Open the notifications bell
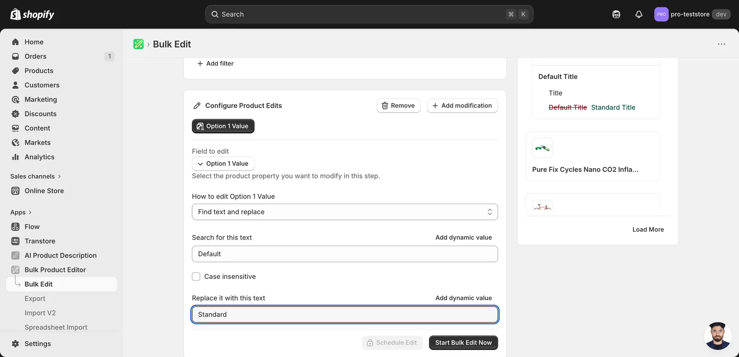This screenshot has width=739, height=357. tap(639, 14)
